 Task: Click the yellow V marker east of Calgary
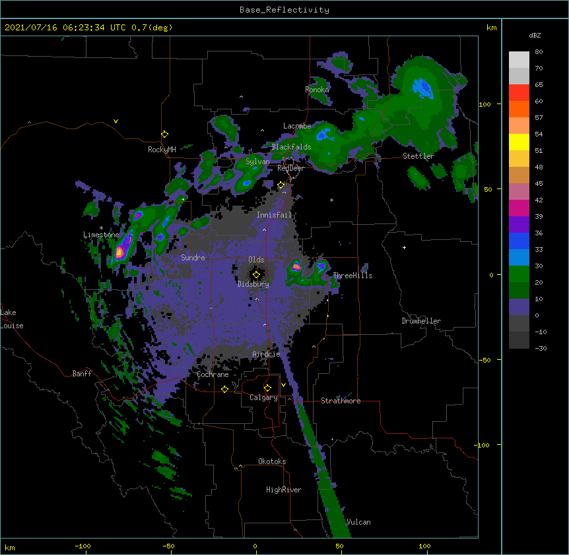coord(283,385)
